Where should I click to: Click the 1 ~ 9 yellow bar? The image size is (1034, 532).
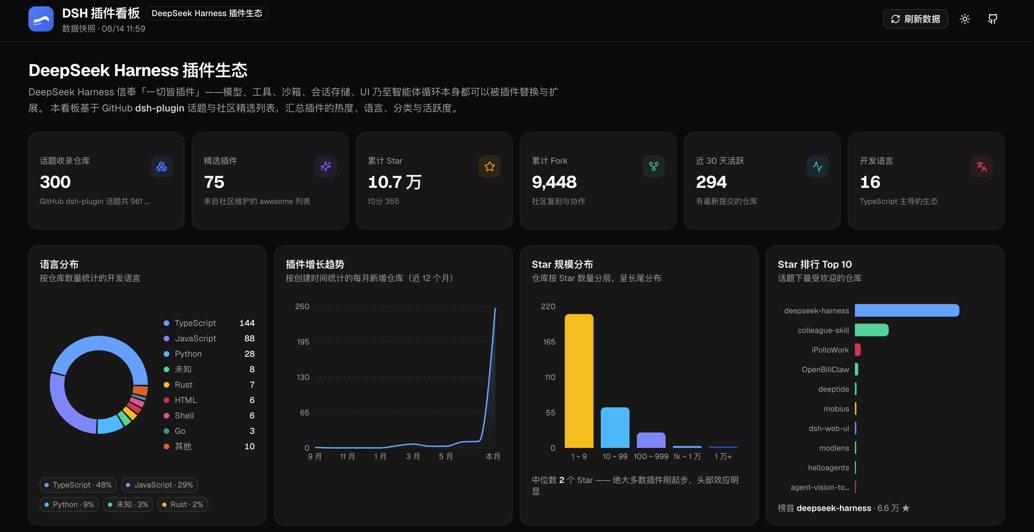(579, 381)
